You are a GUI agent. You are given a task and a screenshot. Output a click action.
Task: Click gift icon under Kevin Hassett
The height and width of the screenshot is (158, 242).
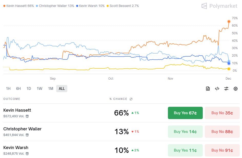pos(27,116)
